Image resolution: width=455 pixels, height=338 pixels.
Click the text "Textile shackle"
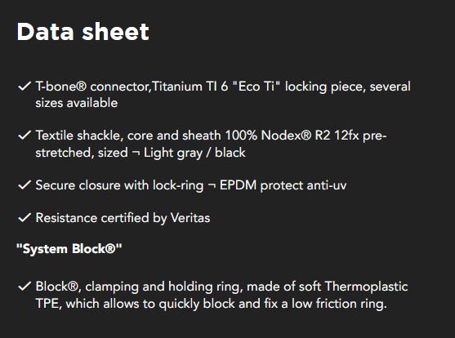click(78, 136)
